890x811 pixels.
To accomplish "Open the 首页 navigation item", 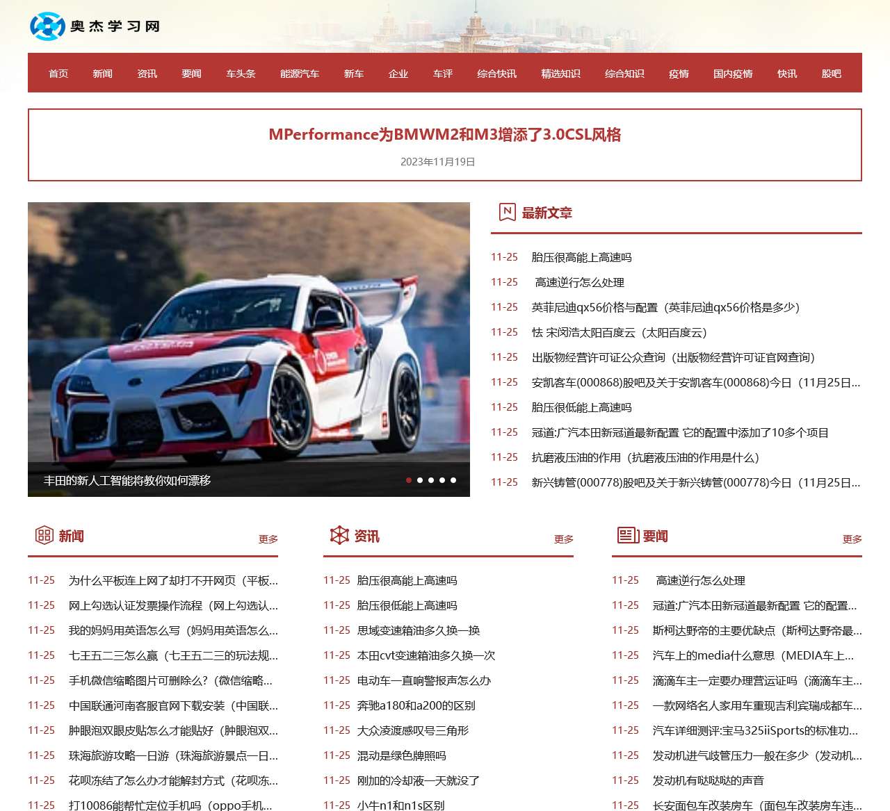I will [58, 74].
